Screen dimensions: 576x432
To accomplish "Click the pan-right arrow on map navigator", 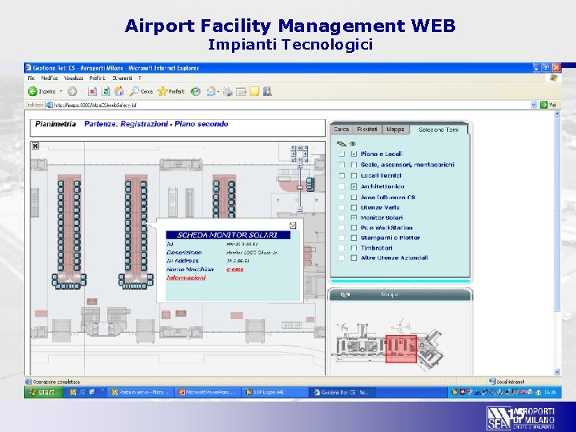I will tap(306, 154).
